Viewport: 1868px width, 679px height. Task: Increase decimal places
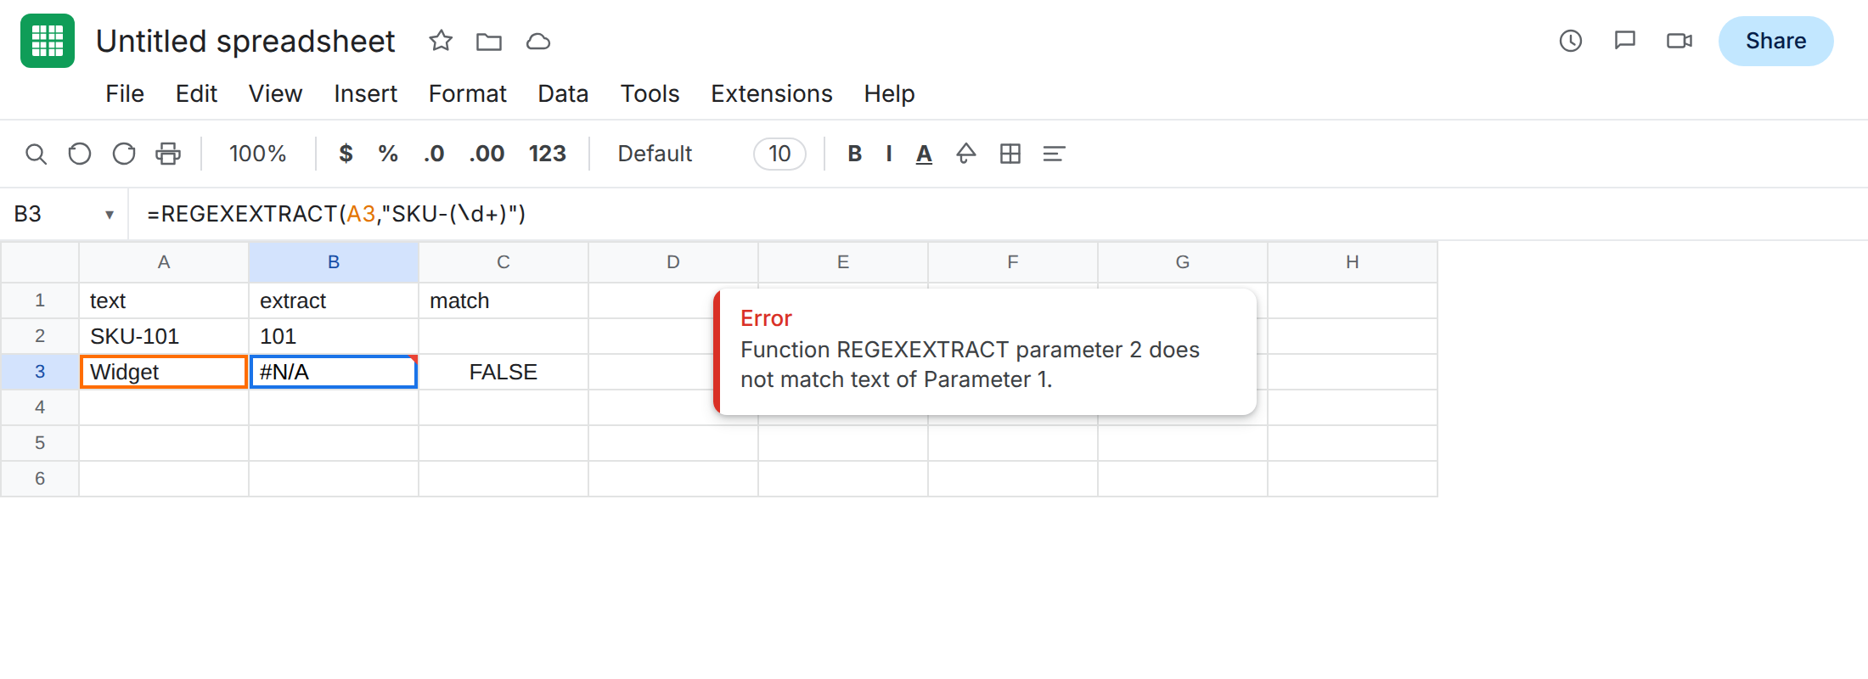(487, 154)
